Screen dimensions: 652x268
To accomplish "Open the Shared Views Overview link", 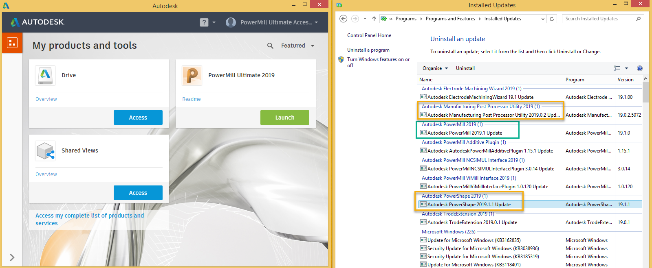I will pyautogui.click(x=46, y=174).
